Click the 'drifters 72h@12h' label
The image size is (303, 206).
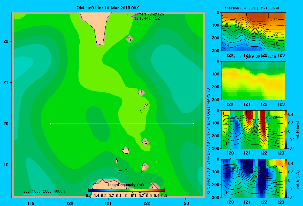click(x=149, y=14)
